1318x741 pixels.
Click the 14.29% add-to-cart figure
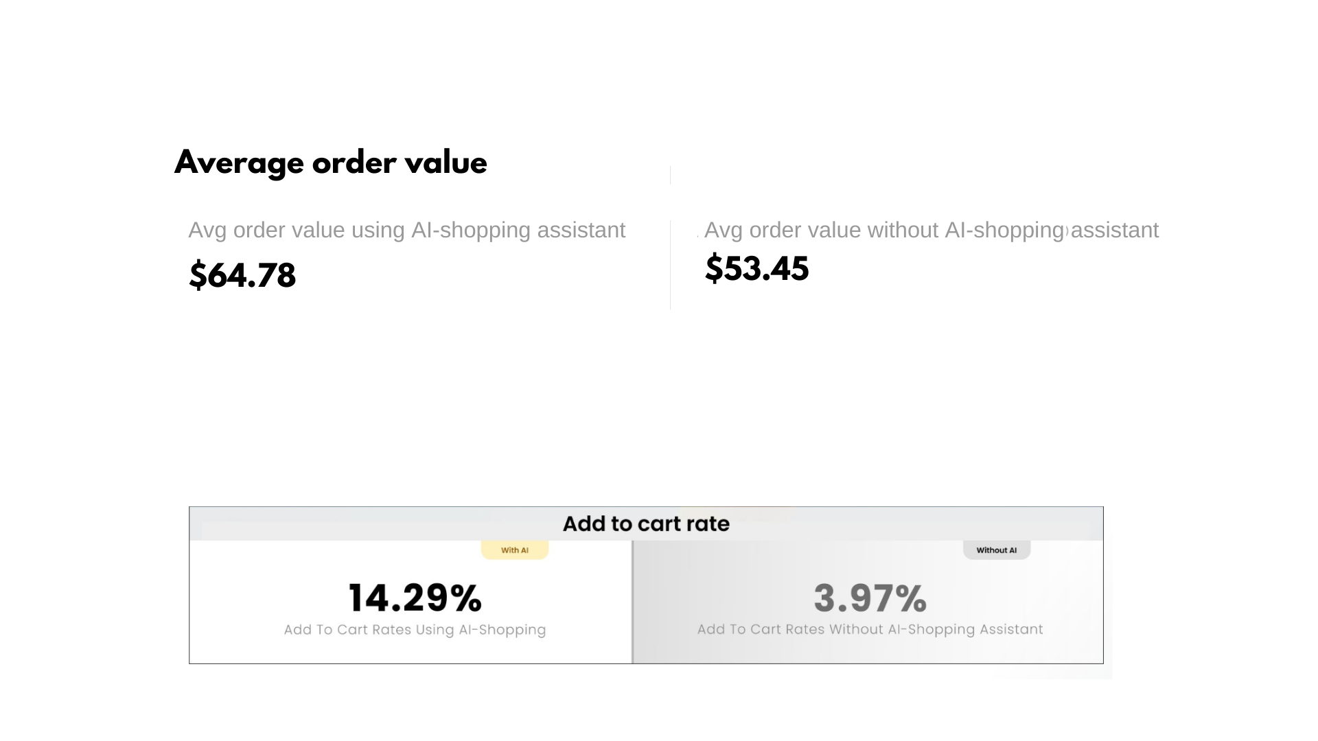pyautogui.click(x=415, y=598)
